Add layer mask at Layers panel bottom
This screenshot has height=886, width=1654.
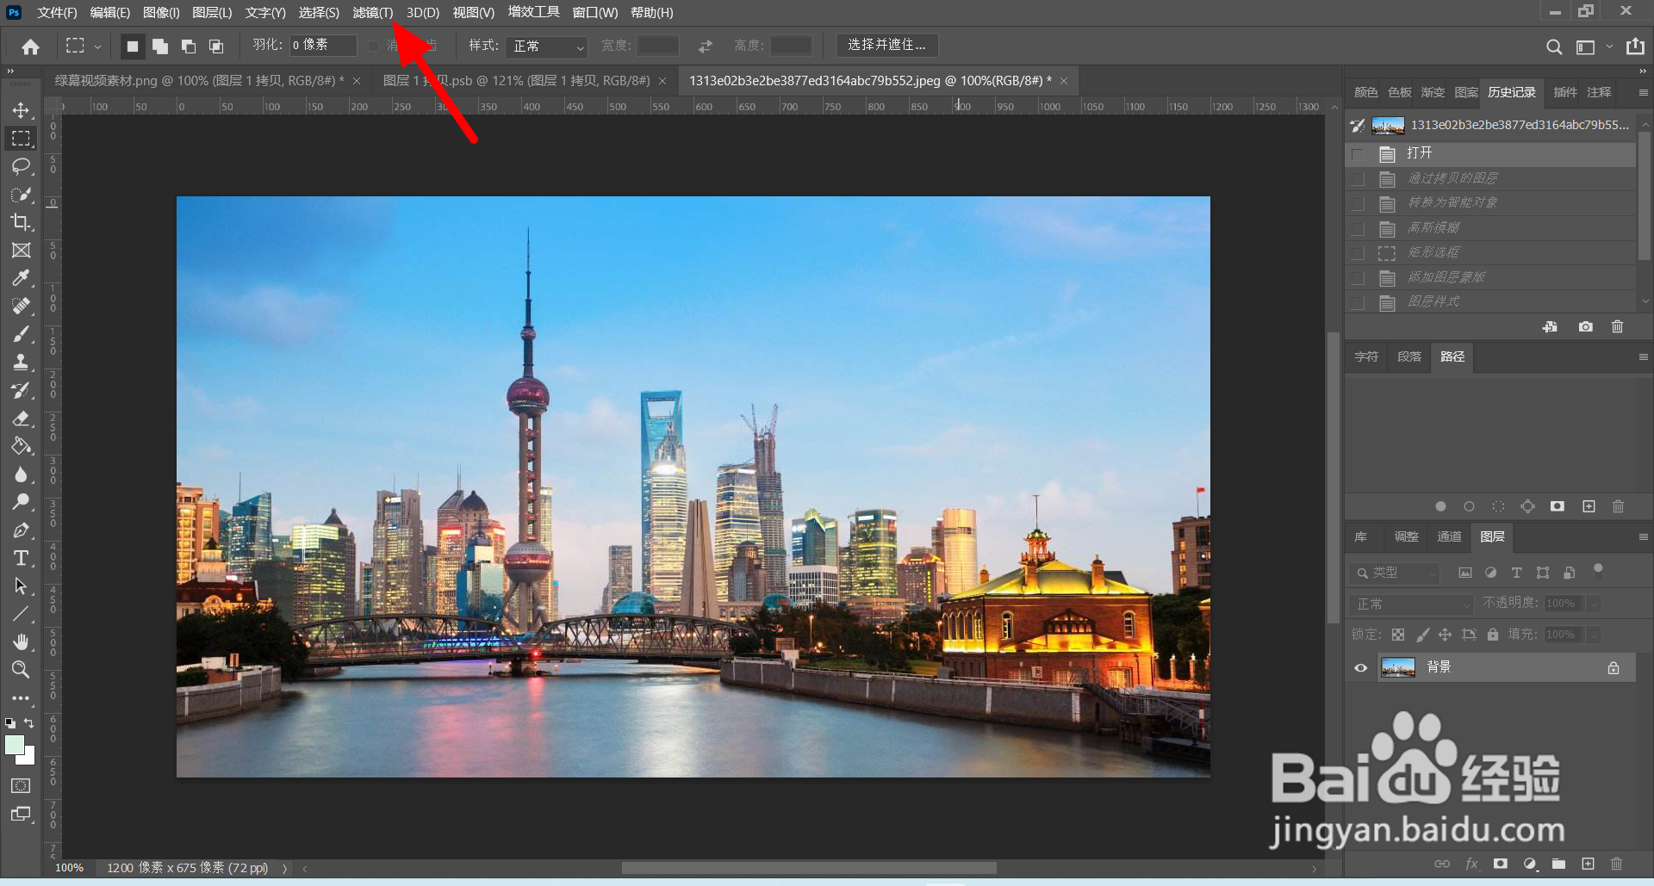point(1501,864)
